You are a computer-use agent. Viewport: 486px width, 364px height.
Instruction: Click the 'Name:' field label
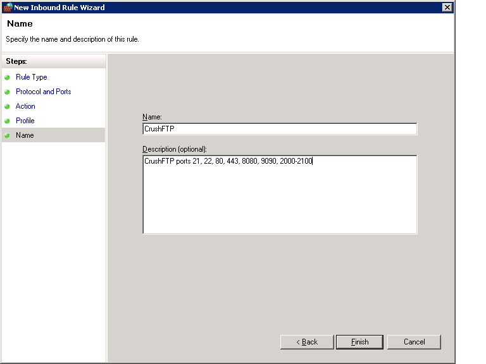(x=152, y=117)
